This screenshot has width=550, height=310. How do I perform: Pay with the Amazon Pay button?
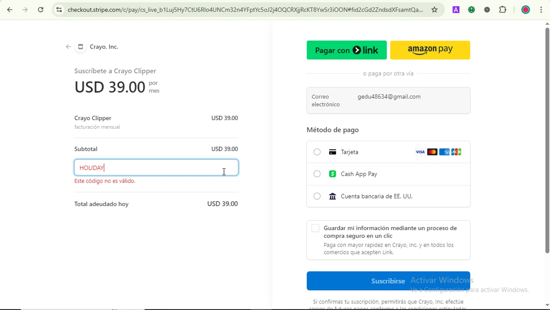(430, 50)
